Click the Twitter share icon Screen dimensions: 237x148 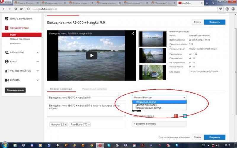tap(185, 116)
